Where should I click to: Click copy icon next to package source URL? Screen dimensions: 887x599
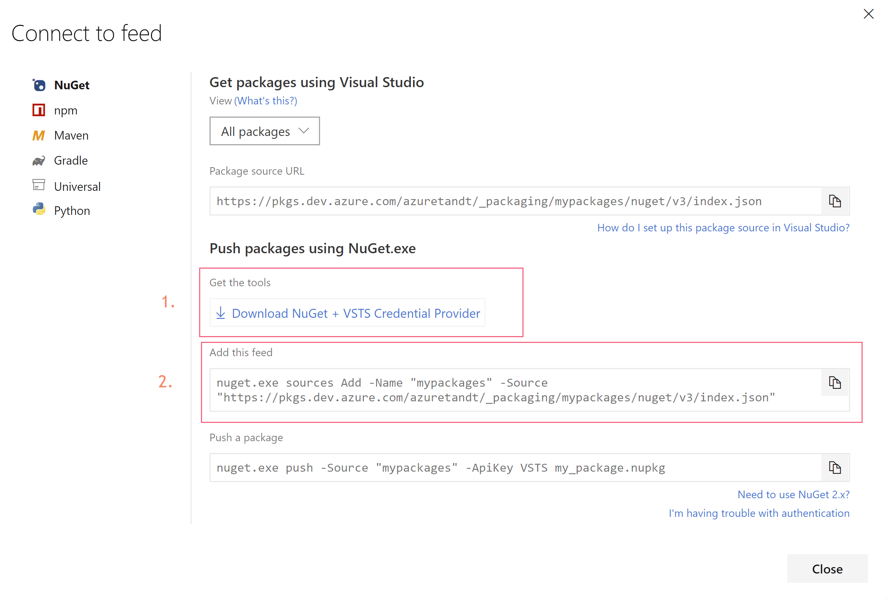coord(835,201)
